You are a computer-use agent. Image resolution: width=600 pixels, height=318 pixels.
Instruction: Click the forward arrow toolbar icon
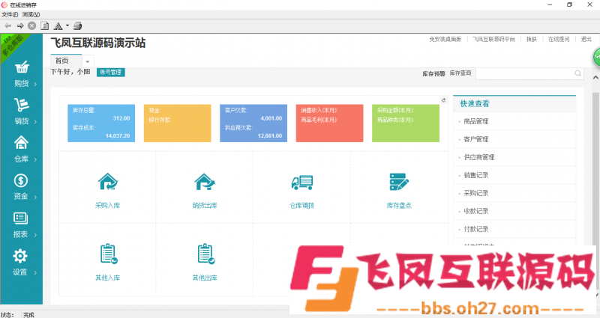[20, 26]
